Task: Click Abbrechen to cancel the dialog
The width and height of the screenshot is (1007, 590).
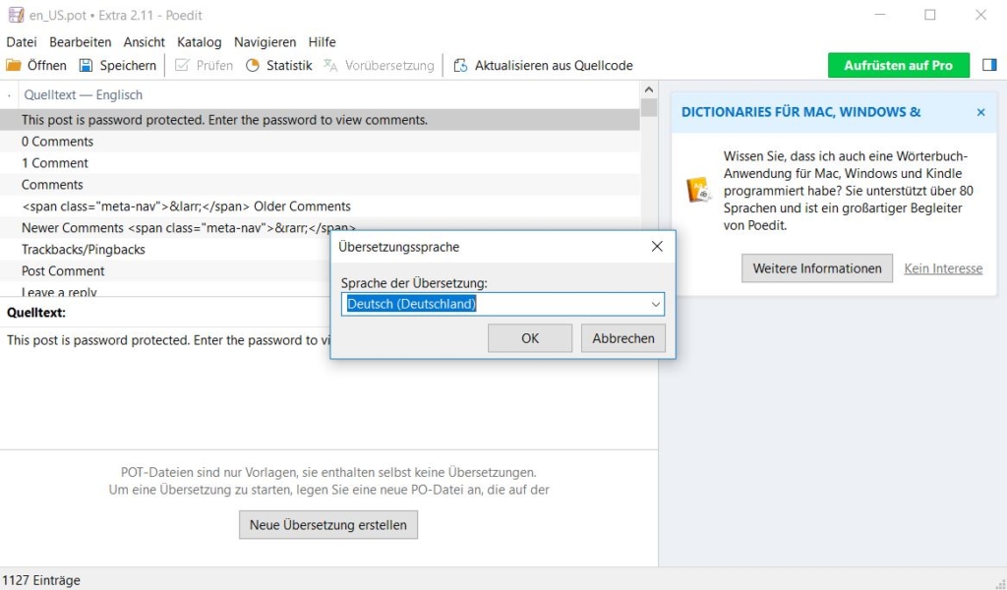Action: pyautogui.click(x=622, y=338)
